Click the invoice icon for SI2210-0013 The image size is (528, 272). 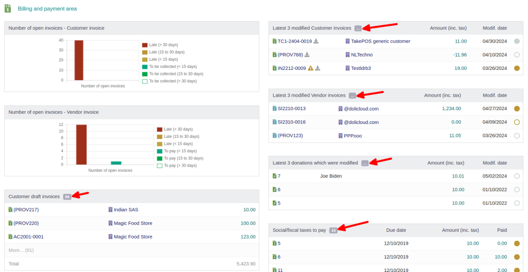275,108
